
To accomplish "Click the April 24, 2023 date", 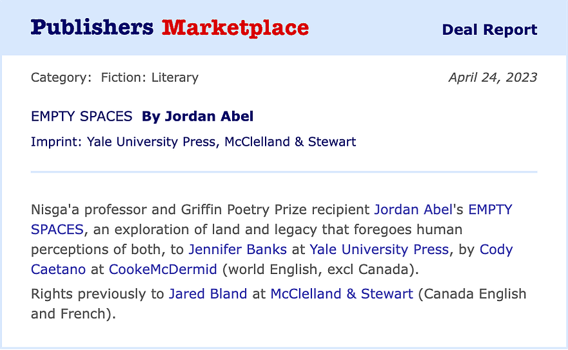I will 493,77.
